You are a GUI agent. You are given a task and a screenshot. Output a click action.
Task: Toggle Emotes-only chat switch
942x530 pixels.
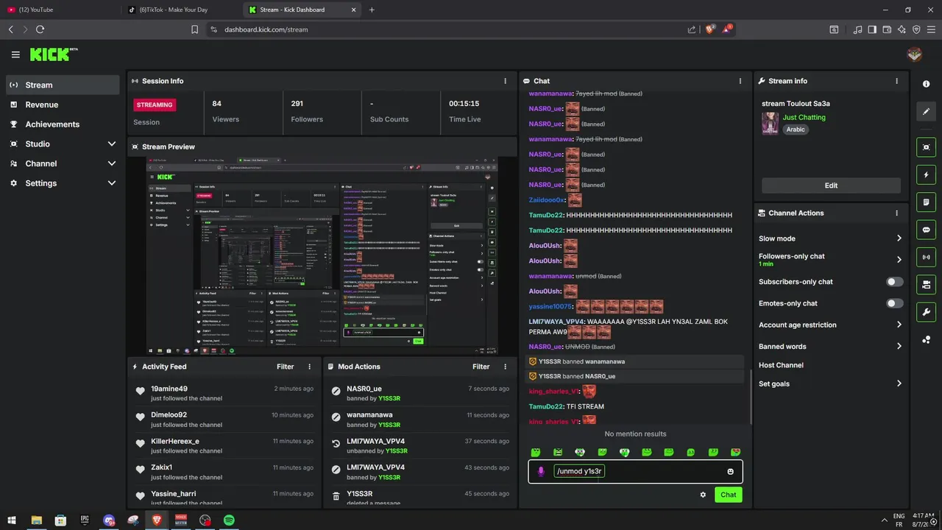(895, 303)
